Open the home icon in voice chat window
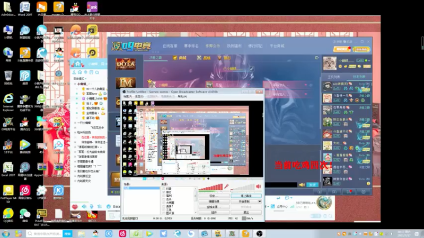This screenshot has height=238, width=424. 77,64
